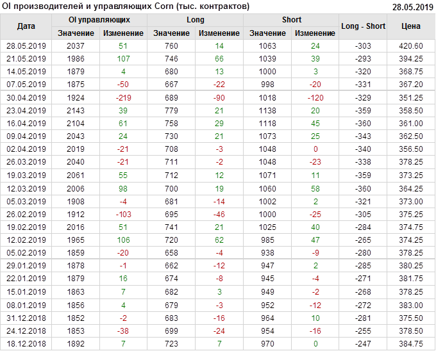Click the Значение subheader under Long
This screenshot has width=436, height=351.
coord(172,33)
